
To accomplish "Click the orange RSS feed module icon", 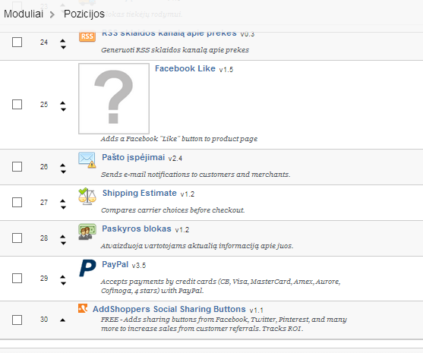I will pos(87,36).
